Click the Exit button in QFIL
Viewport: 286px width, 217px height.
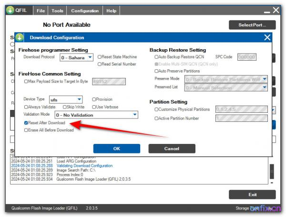point(252,195)
